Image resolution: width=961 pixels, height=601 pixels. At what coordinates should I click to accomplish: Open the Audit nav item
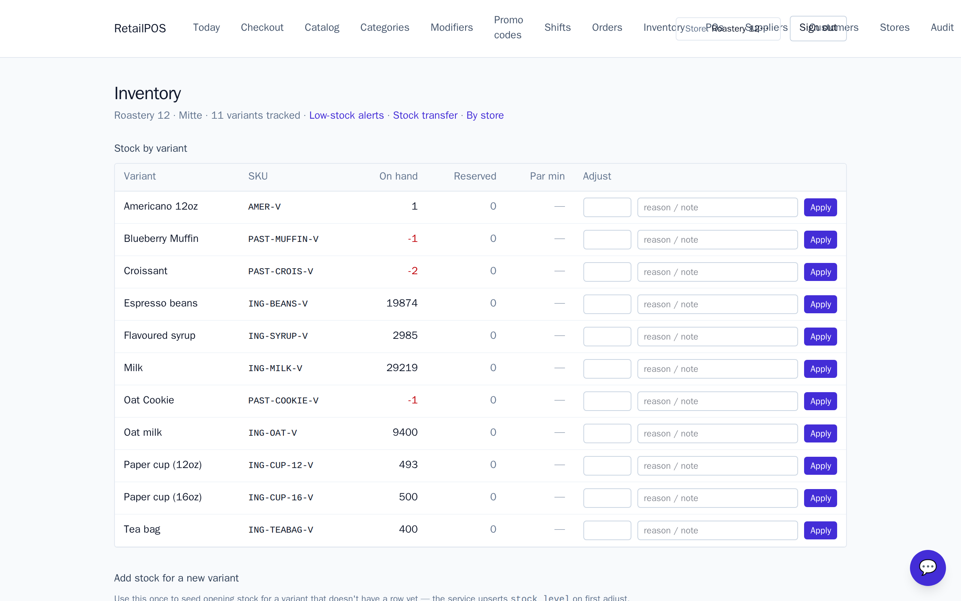pos(942,27)
